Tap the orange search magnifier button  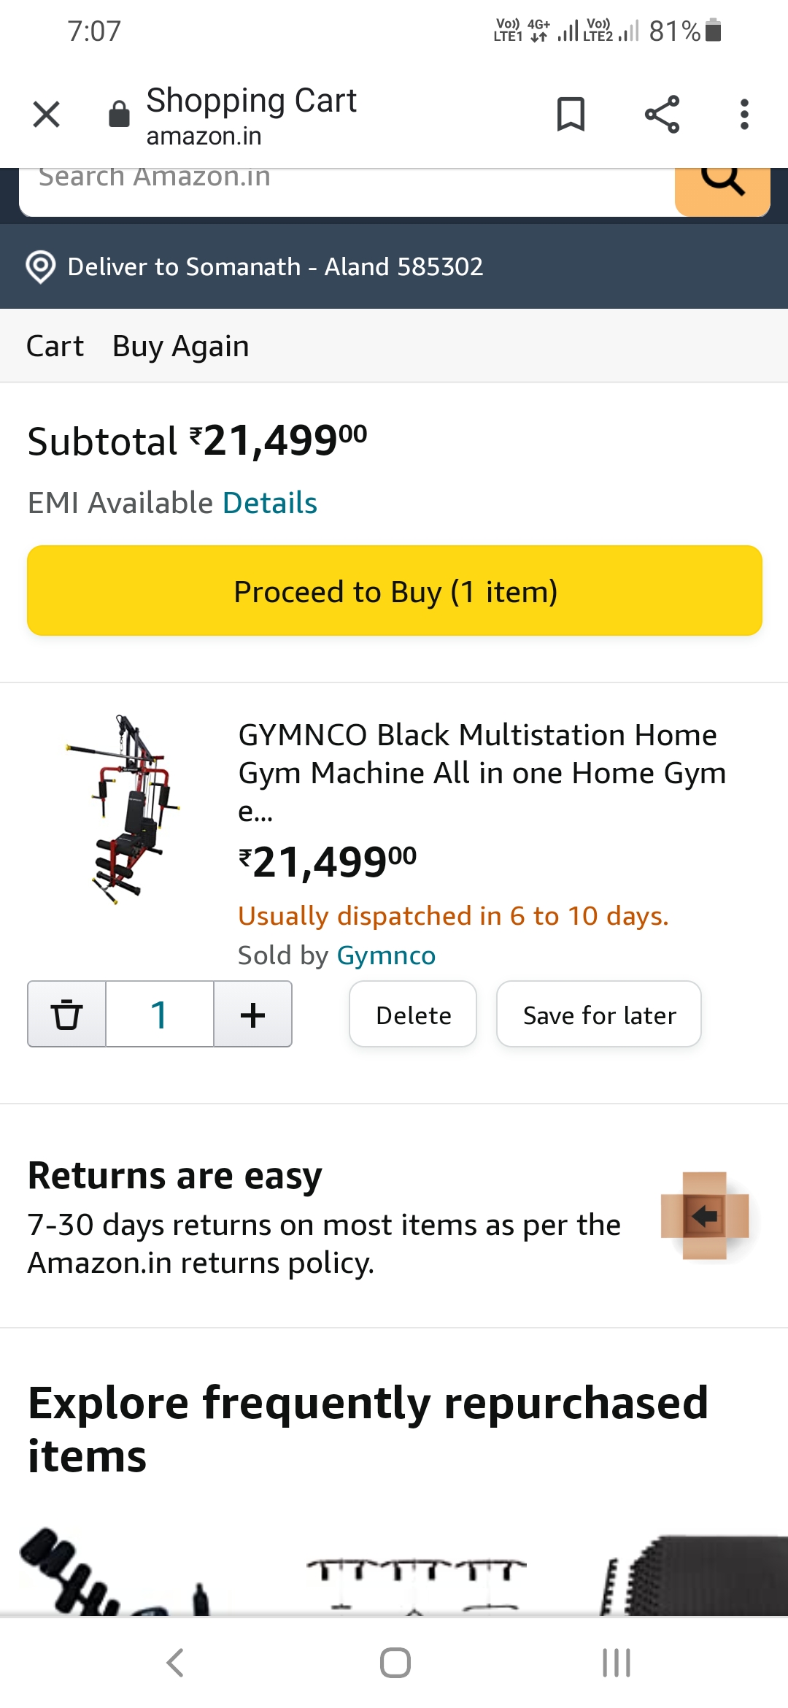(x=722, y=182)
